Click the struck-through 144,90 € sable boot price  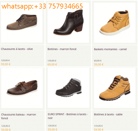(98, 126)
